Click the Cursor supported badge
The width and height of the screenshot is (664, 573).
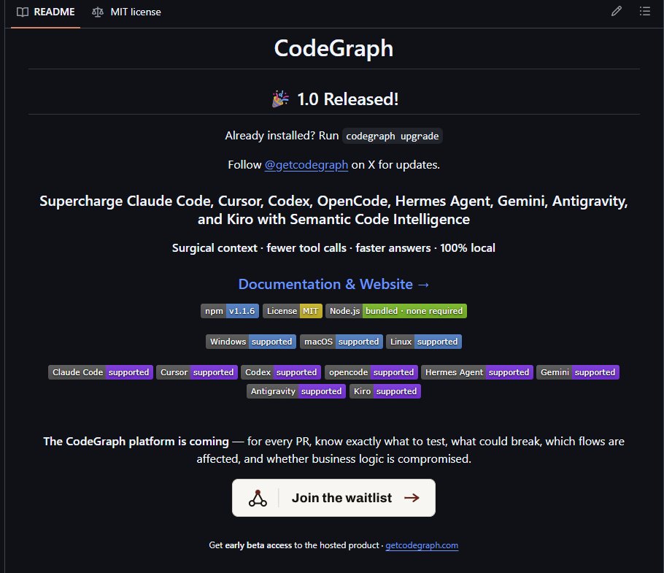click(x=196, y=372)
